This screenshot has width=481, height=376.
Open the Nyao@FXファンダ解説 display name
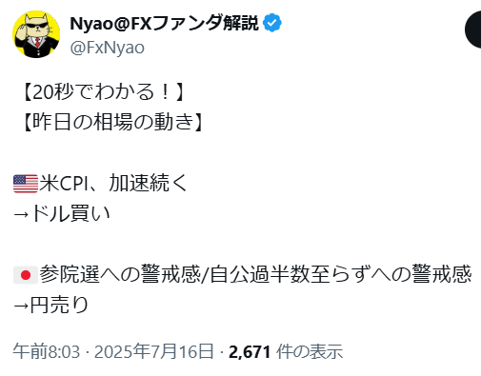164,23
